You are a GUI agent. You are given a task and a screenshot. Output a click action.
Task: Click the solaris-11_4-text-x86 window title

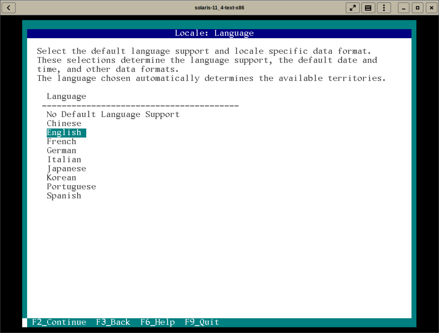click(x=219, y=8)
